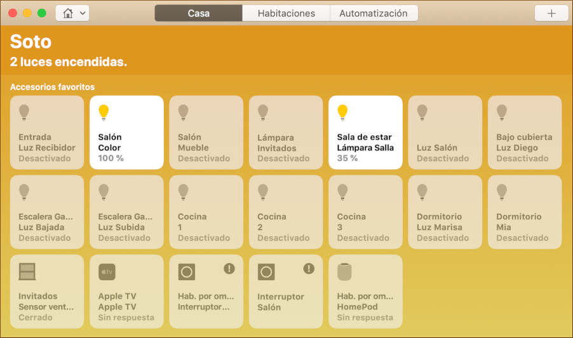Click bulb icon on Cocina 1 tile

click(x=183, y=192)
